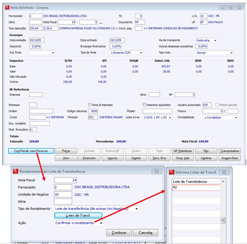
Task: Click the Lote de Transferência cell with 42
Action: click(x=196, y=187)
